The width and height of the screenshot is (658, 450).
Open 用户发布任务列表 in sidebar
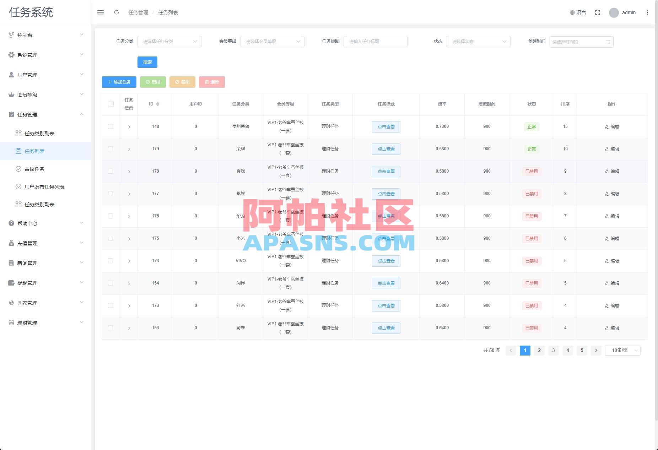tap(44, 186)
